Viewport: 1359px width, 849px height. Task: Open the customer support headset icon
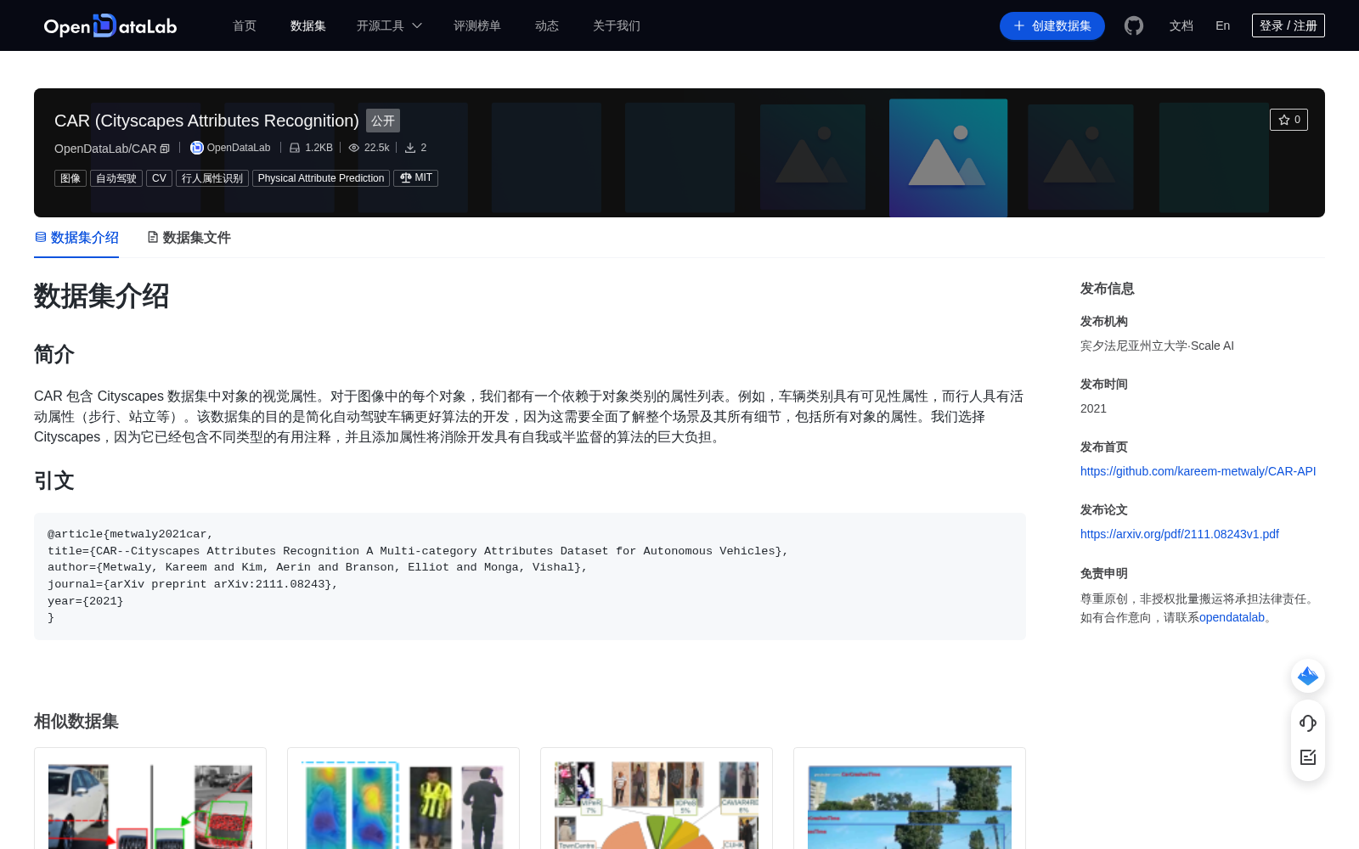1308,723
